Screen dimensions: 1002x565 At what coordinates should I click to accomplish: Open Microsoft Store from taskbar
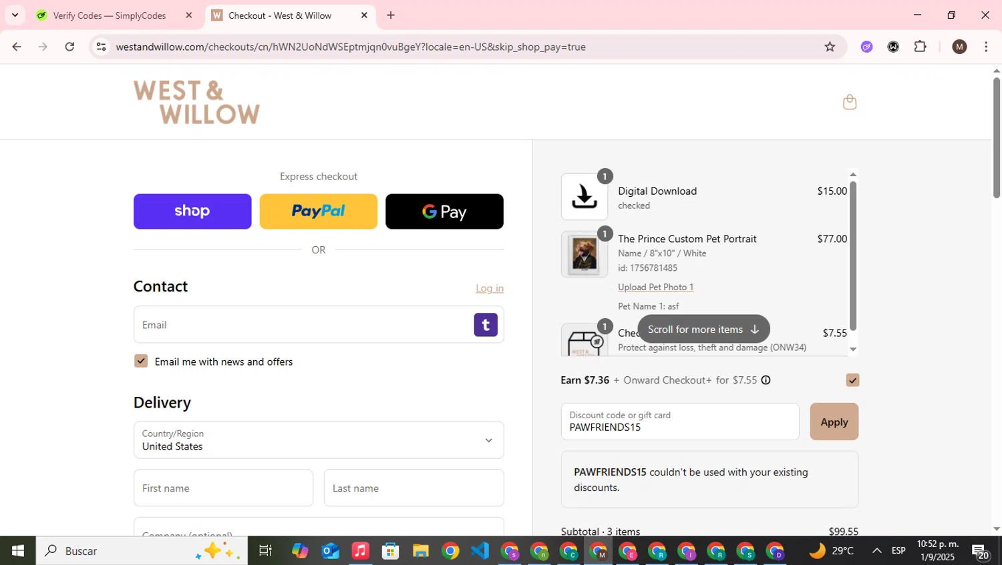click(390, 551)
